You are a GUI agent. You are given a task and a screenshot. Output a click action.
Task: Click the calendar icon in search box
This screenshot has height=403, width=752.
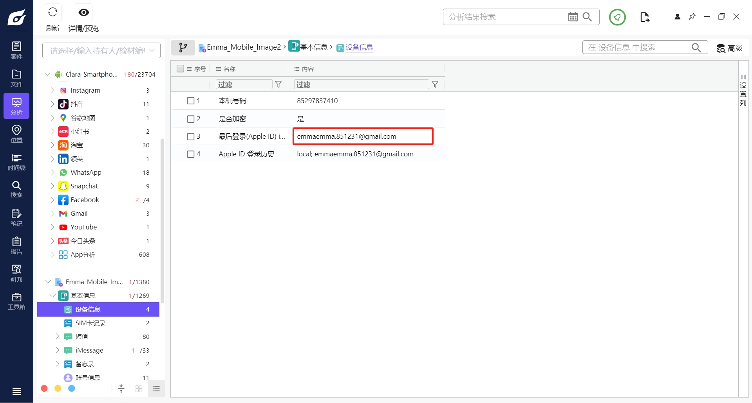coord(573,17)
